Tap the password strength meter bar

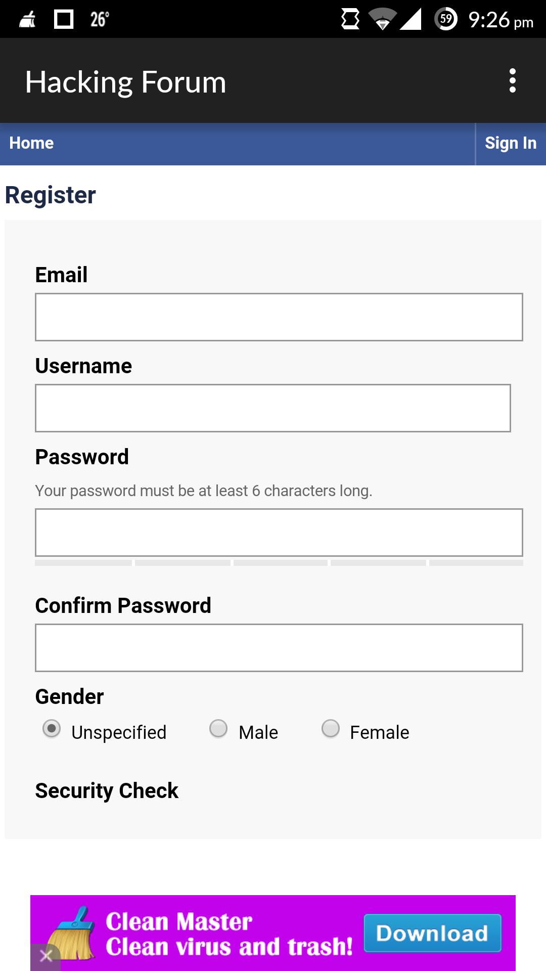pyautogui.click(x=279, y=562)
